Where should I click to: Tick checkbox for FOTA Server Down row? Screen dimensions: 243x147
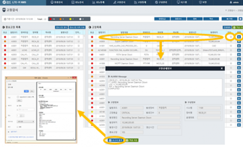click(231, 55)
